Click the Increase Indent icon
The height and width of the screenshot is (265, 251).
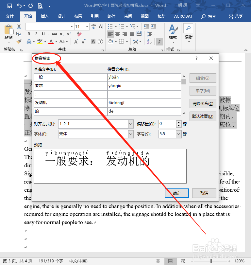click(154, 26)
